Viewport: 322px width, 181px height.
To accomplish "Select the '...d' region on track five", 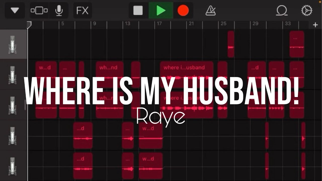I will tap(83, 165).
